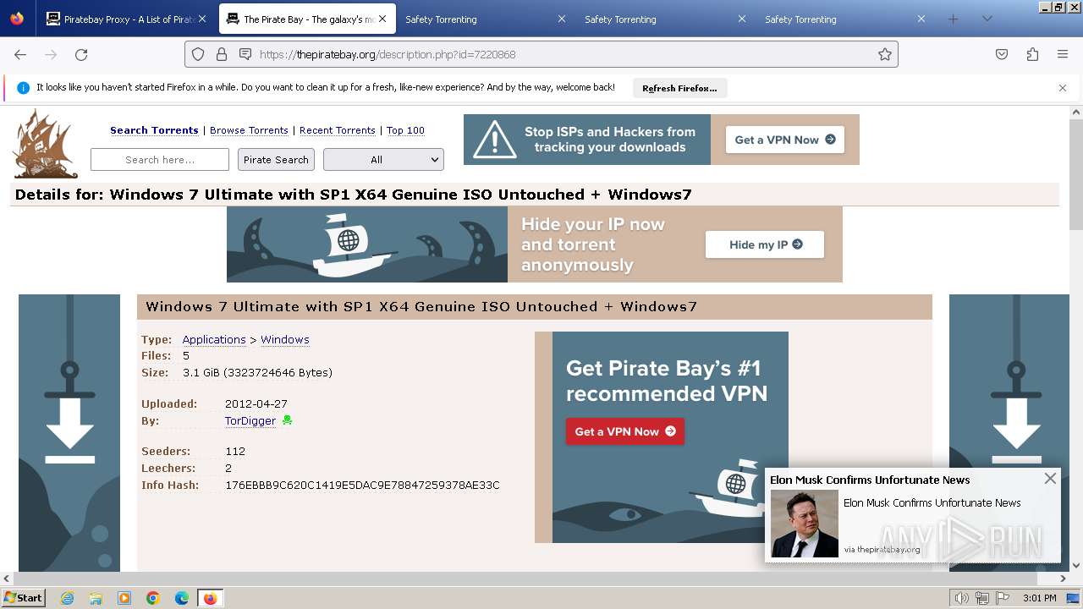Click the Pirate Search button
This screenshot has width=1083, height=609.
(276, 160)
